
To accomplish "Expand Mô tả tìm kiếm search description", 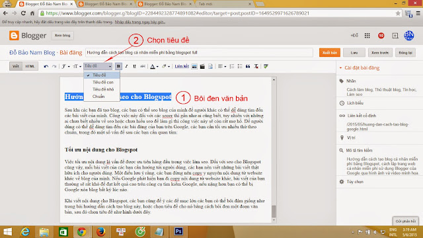I will coord(356,150).
